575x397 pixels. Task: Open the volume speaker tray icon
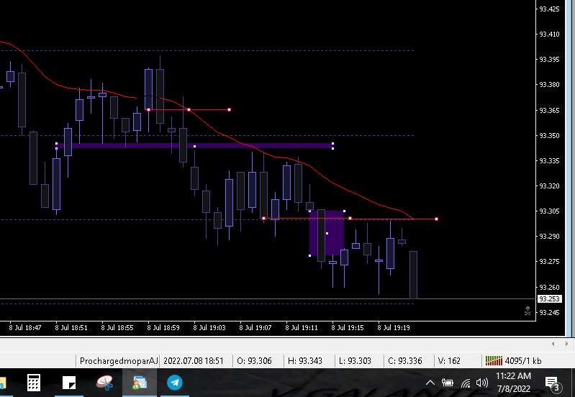coord(482,383)
